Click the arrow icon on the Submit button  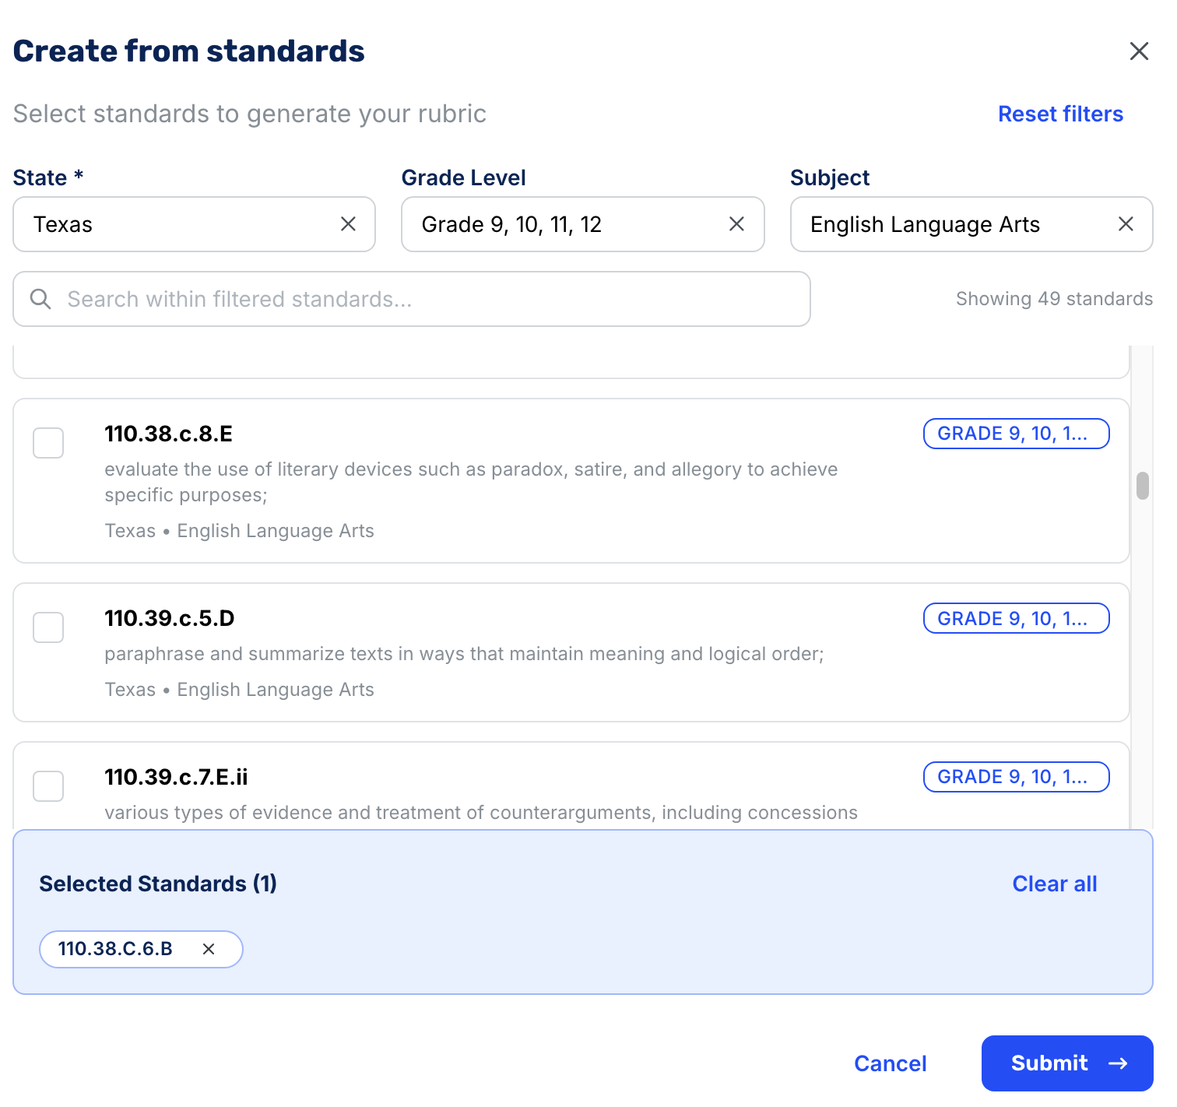coord(1118,1063)
